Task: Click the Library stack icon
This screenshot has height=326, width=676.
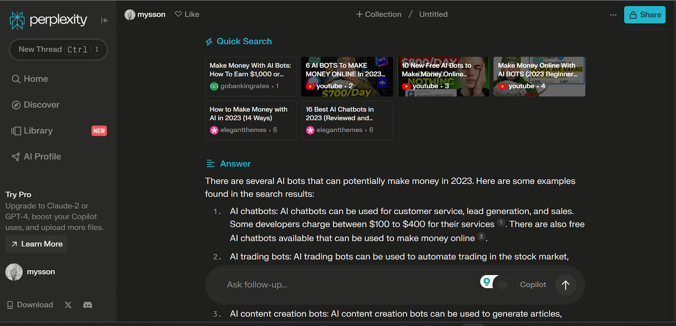Action: [16, 131]
